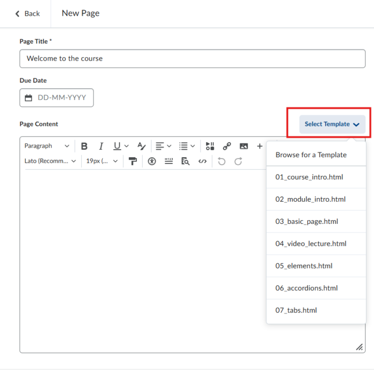Toggle bold formatting in the editor
The height and width of the screenshot is (370, 374).
pyautogui.click(x=84, y=146)
